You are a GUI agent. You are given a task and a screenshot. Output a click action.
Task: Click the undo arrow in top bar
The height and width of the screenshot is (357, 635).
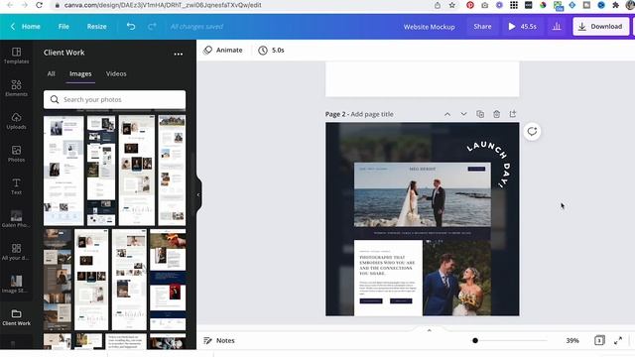[131, 27]
